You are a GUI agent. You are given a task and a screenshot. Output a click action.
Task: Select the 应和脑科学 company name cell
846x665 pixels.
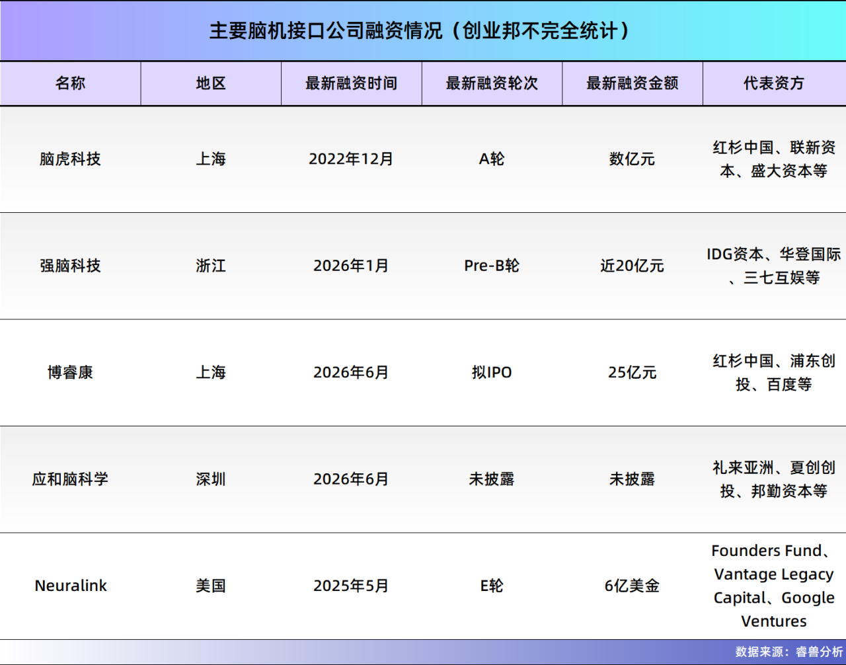[70, 479]
